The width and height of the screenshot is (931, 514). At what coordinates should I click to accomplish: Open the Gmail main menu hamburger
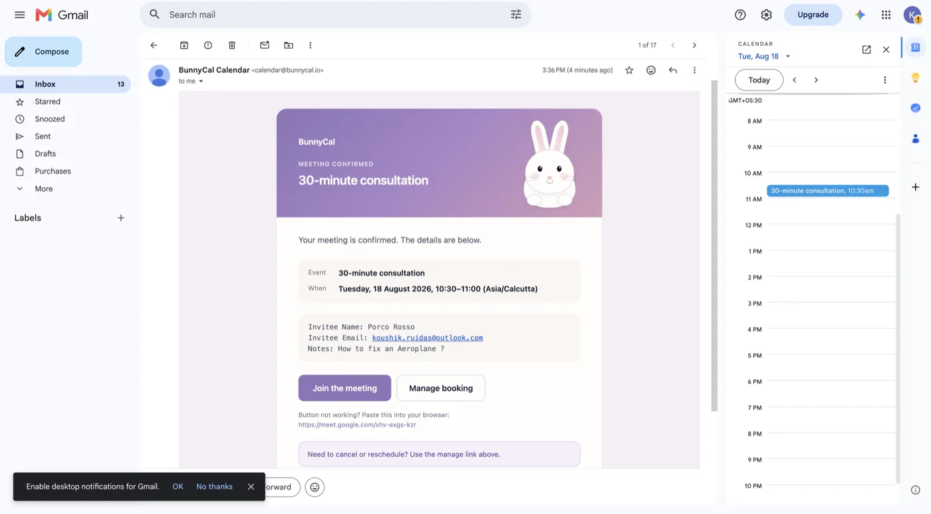tap(20, 15)
